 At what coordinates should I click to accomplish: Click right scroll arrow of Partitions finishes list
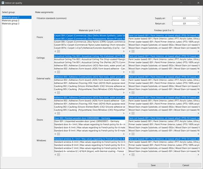pos(198,113)
